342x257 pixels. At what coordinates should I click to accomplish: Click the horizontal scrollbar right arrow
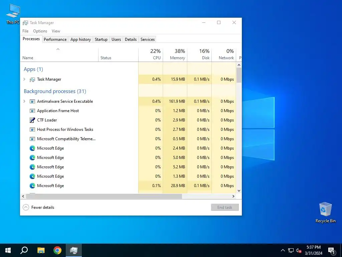(233, 196)
